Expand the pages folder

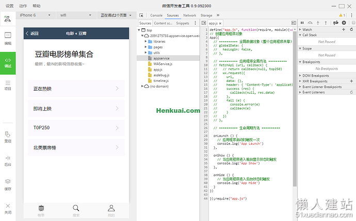click(145, 47)
